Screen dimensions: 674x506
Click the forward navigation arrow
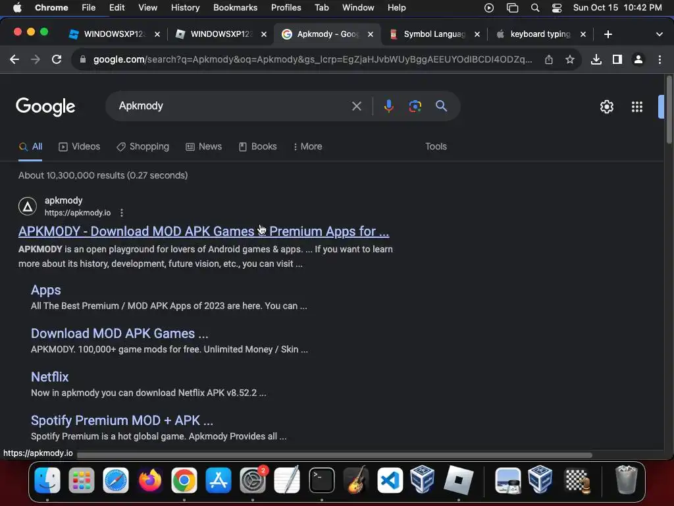click(36, 59)
